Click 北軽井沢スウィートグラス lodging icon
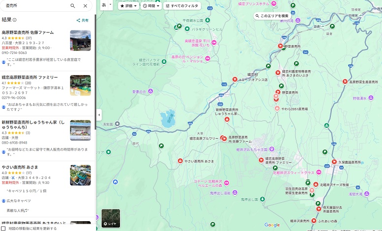 (x=319, y=173)
